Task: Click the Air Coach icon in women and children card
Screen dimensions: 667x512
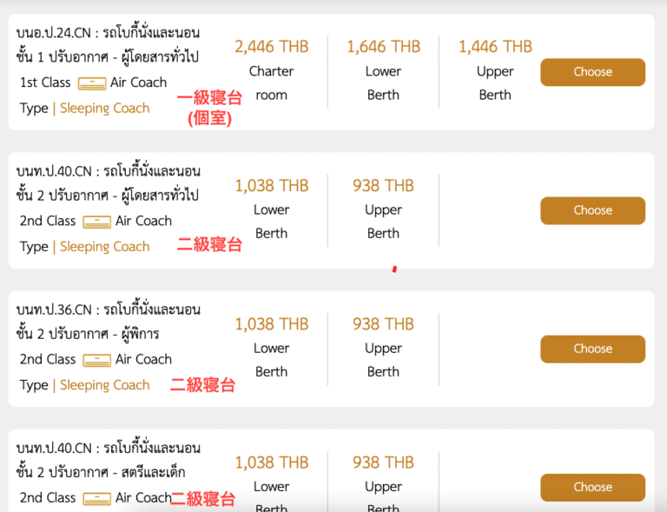Action: 96,498
